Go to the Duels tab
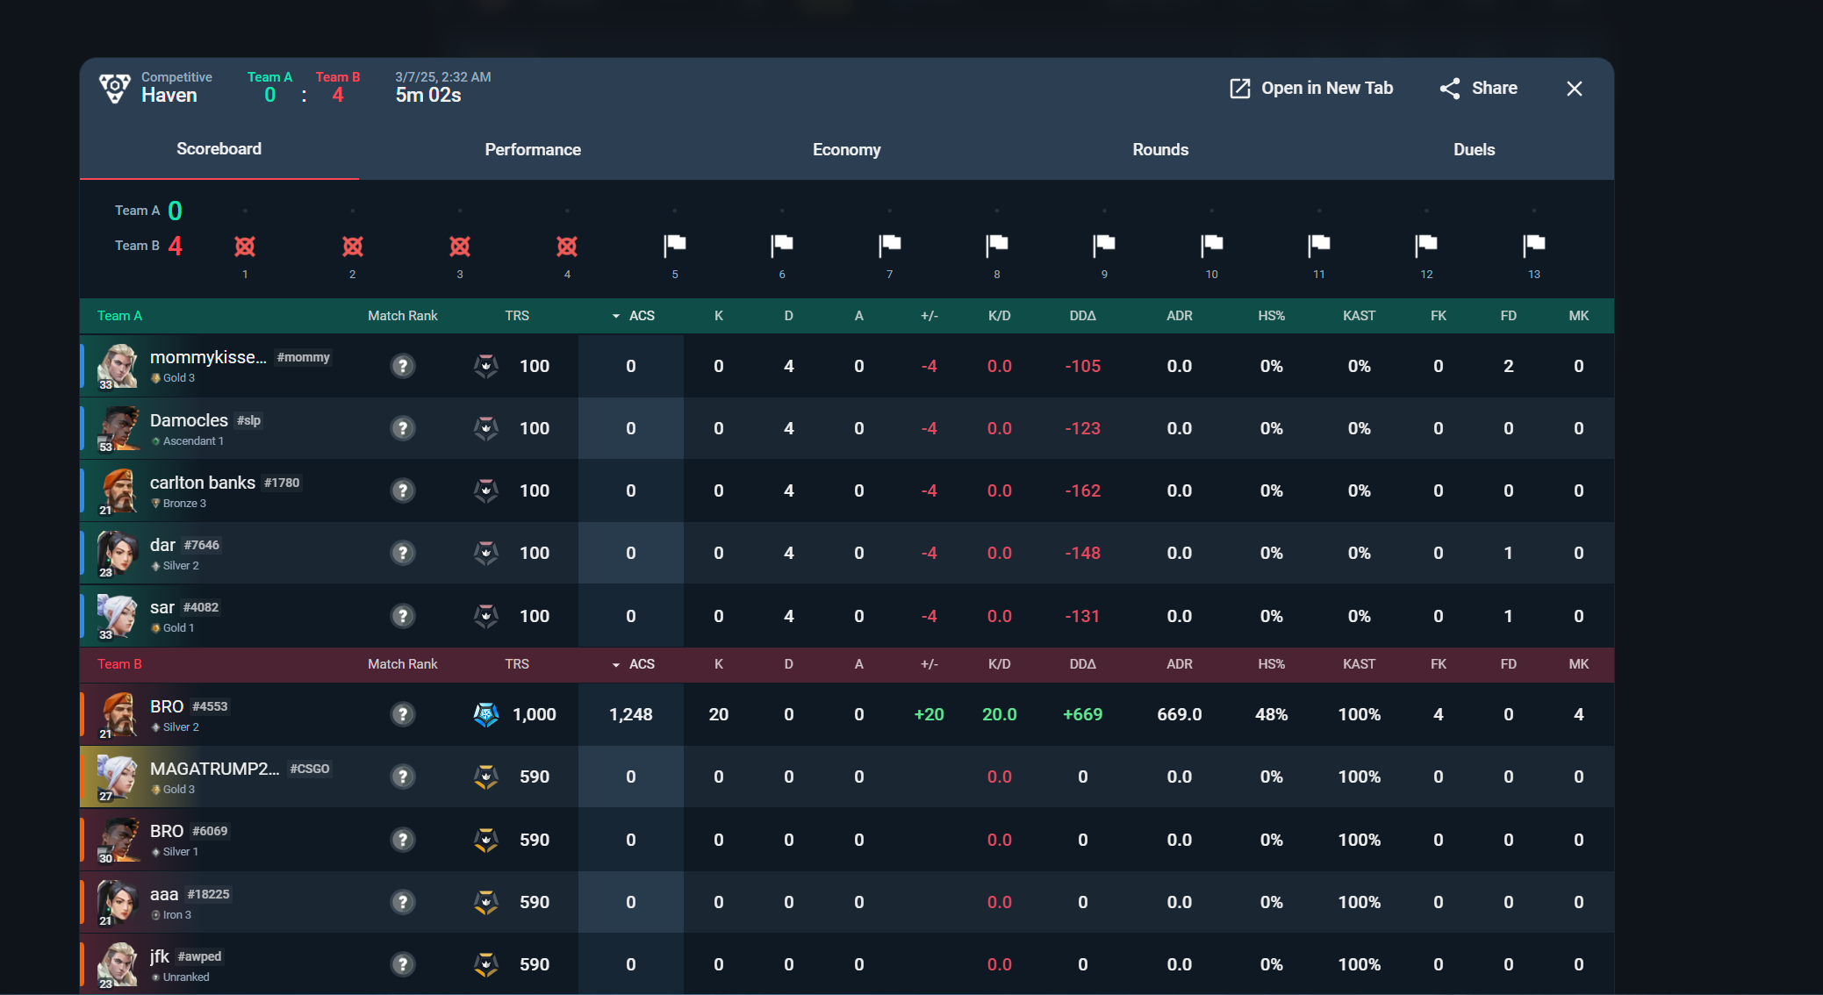 (1474, 150)
